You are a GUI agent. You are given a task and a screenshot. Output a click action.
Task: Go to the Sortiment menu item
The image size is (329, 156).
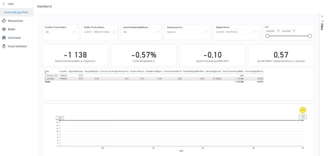pyautogui.click(x=14, y=38)
